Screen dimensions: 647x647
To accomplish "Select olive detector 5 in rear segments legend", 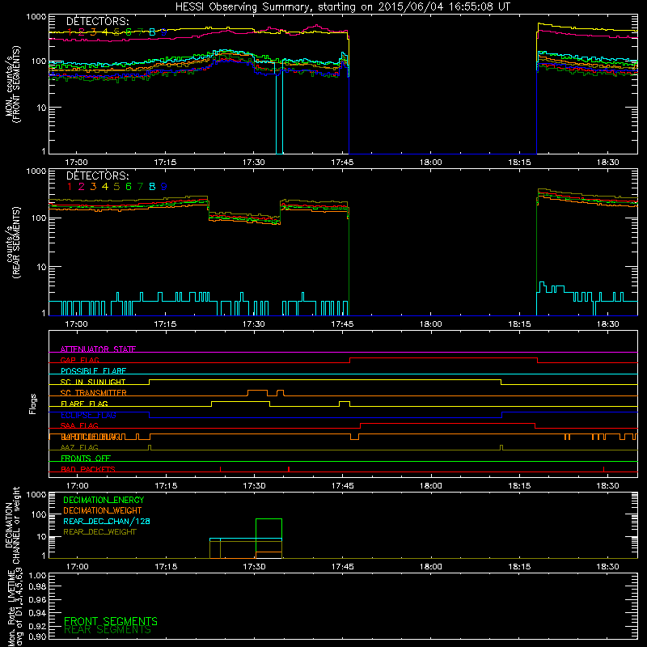I will pos(116,187).
